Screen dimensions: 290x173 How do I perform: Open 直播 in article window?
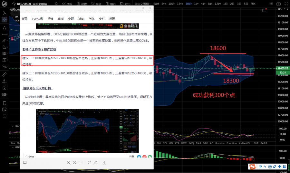click(x=61, y=19)
